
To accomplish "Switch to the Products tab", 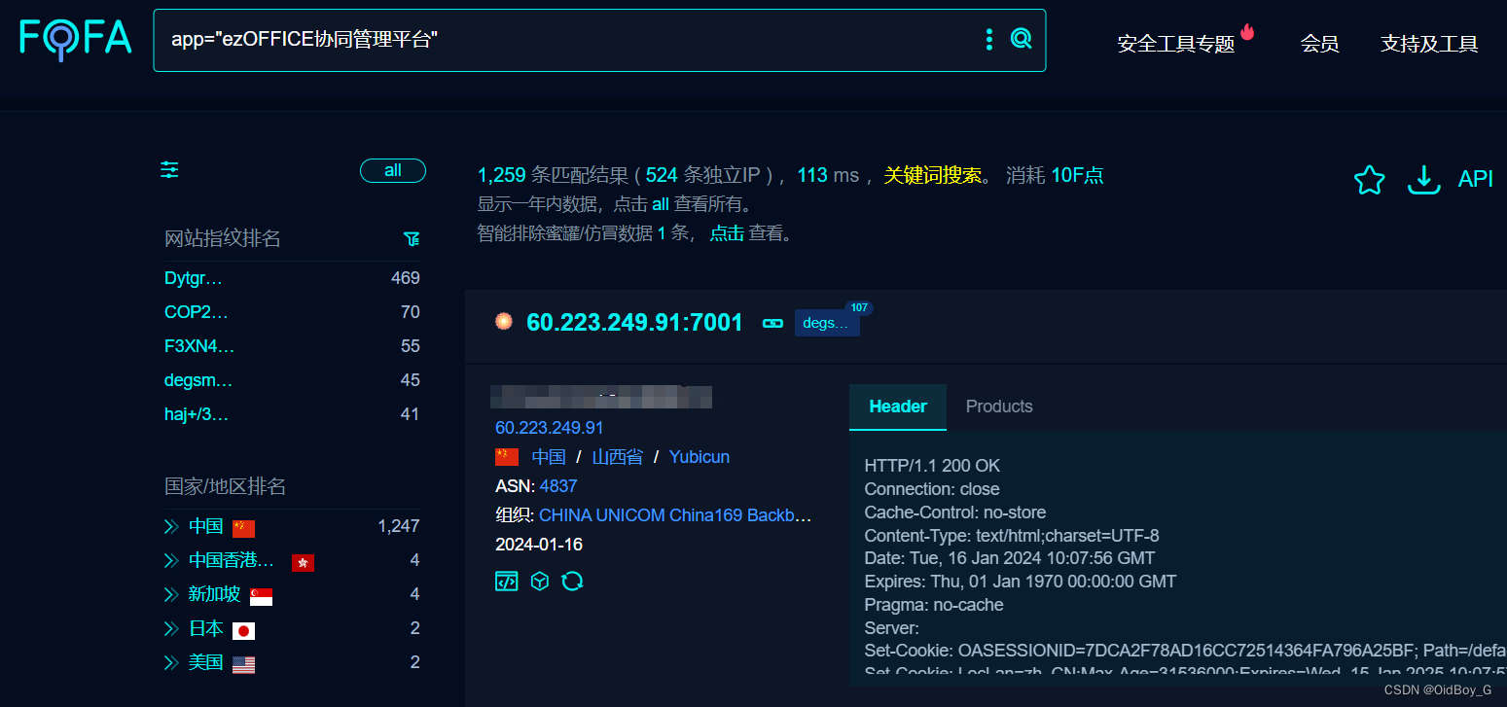I will [x=999, y=407].
